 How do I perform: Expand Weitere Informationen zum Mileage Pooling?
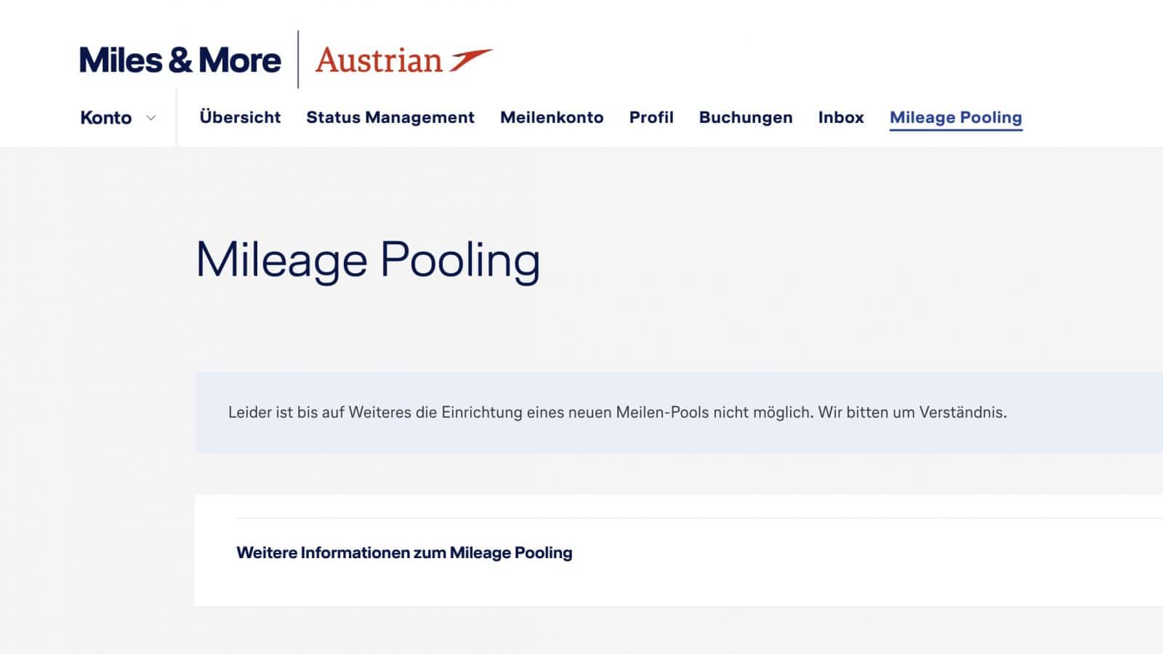[x=404, y=553]
